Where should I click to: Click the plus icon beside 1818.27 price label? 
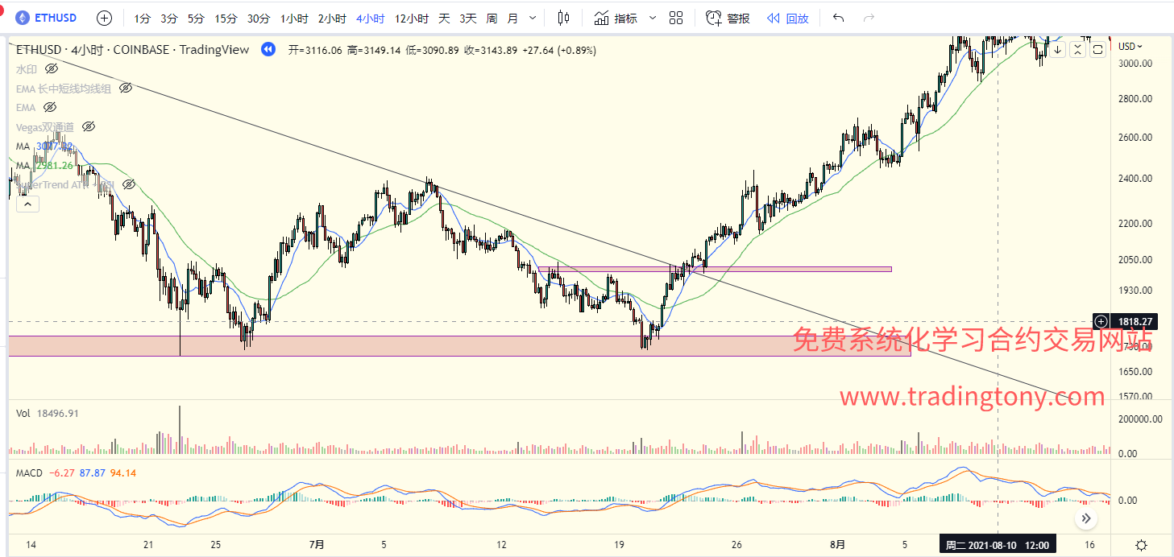pos(1101,321)
